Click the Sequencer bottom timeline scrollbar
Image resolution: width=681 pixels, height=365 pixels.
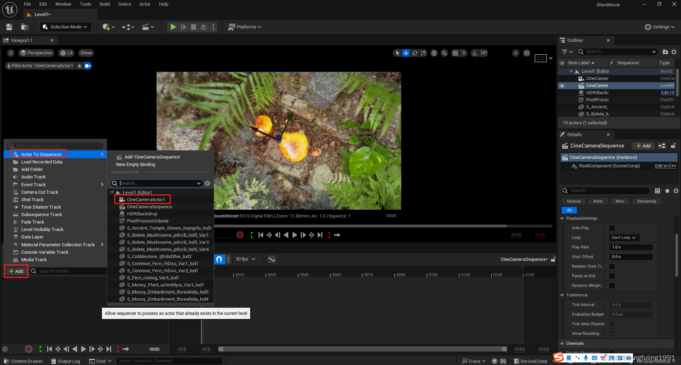click(363, 349)
